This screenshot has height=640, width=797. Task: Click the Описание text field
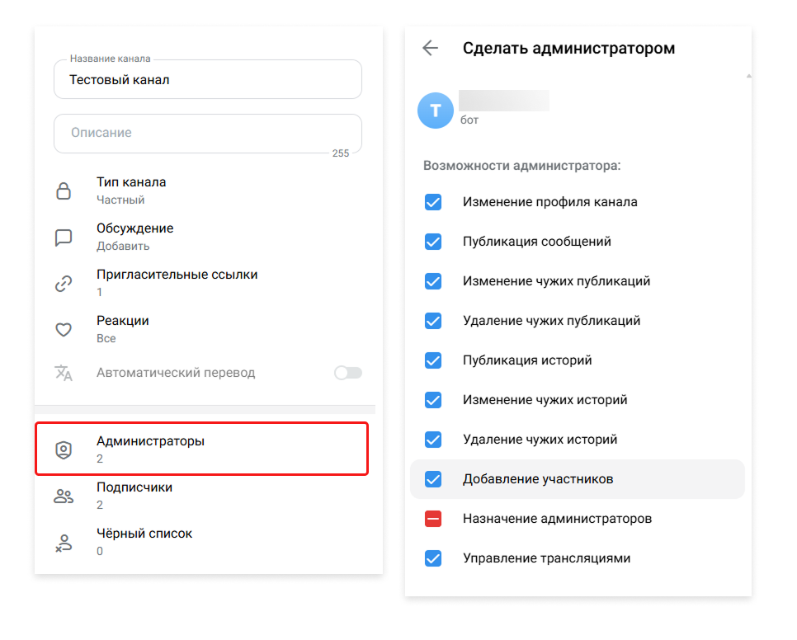pos(208,133)
